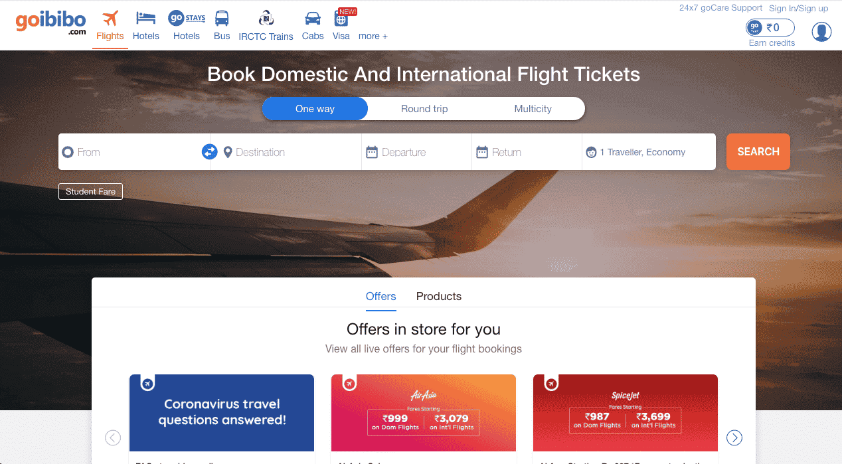The width and height of the screenshot is (842, 464).
Task: Click the Sign In/Sign up link
Action: (798, 9)
